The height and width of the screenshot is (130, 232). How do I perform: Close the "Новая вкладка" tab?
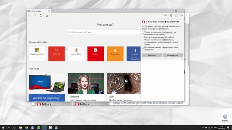tap(49, 11)
